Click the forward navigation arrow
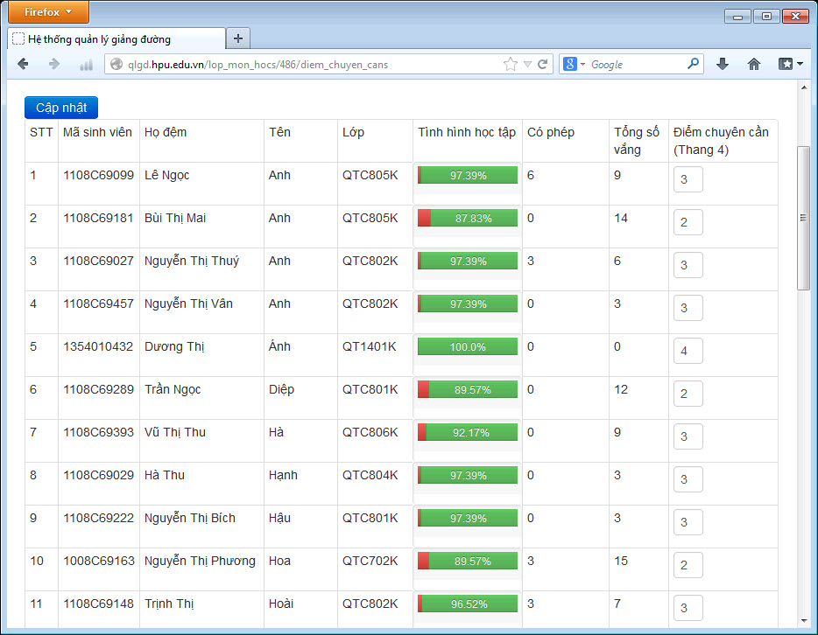Image resolution: width=818 pixels, height=635 pixels. coord(54,64)
